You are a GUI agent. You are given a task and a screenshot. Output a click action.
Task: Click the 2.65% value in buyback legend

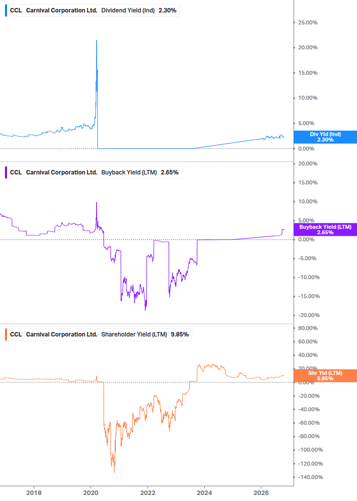click(x=169, y=172)
